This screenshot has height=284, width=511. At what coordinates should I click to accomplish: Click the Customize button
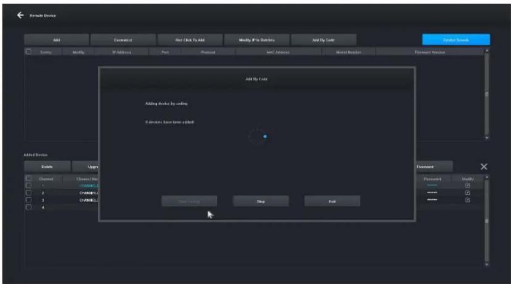pos(123,40)
